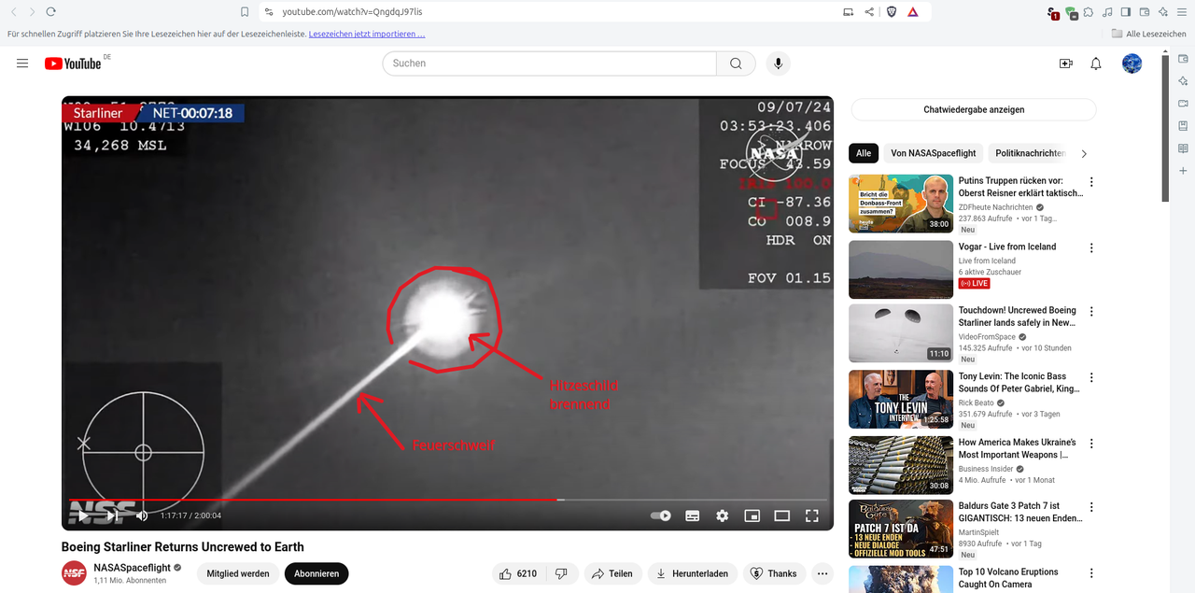The height and width of the screenshot is (593, 1195).
Task: Open the NASASpaceflight channel name
Action: [x=133, y=568]
